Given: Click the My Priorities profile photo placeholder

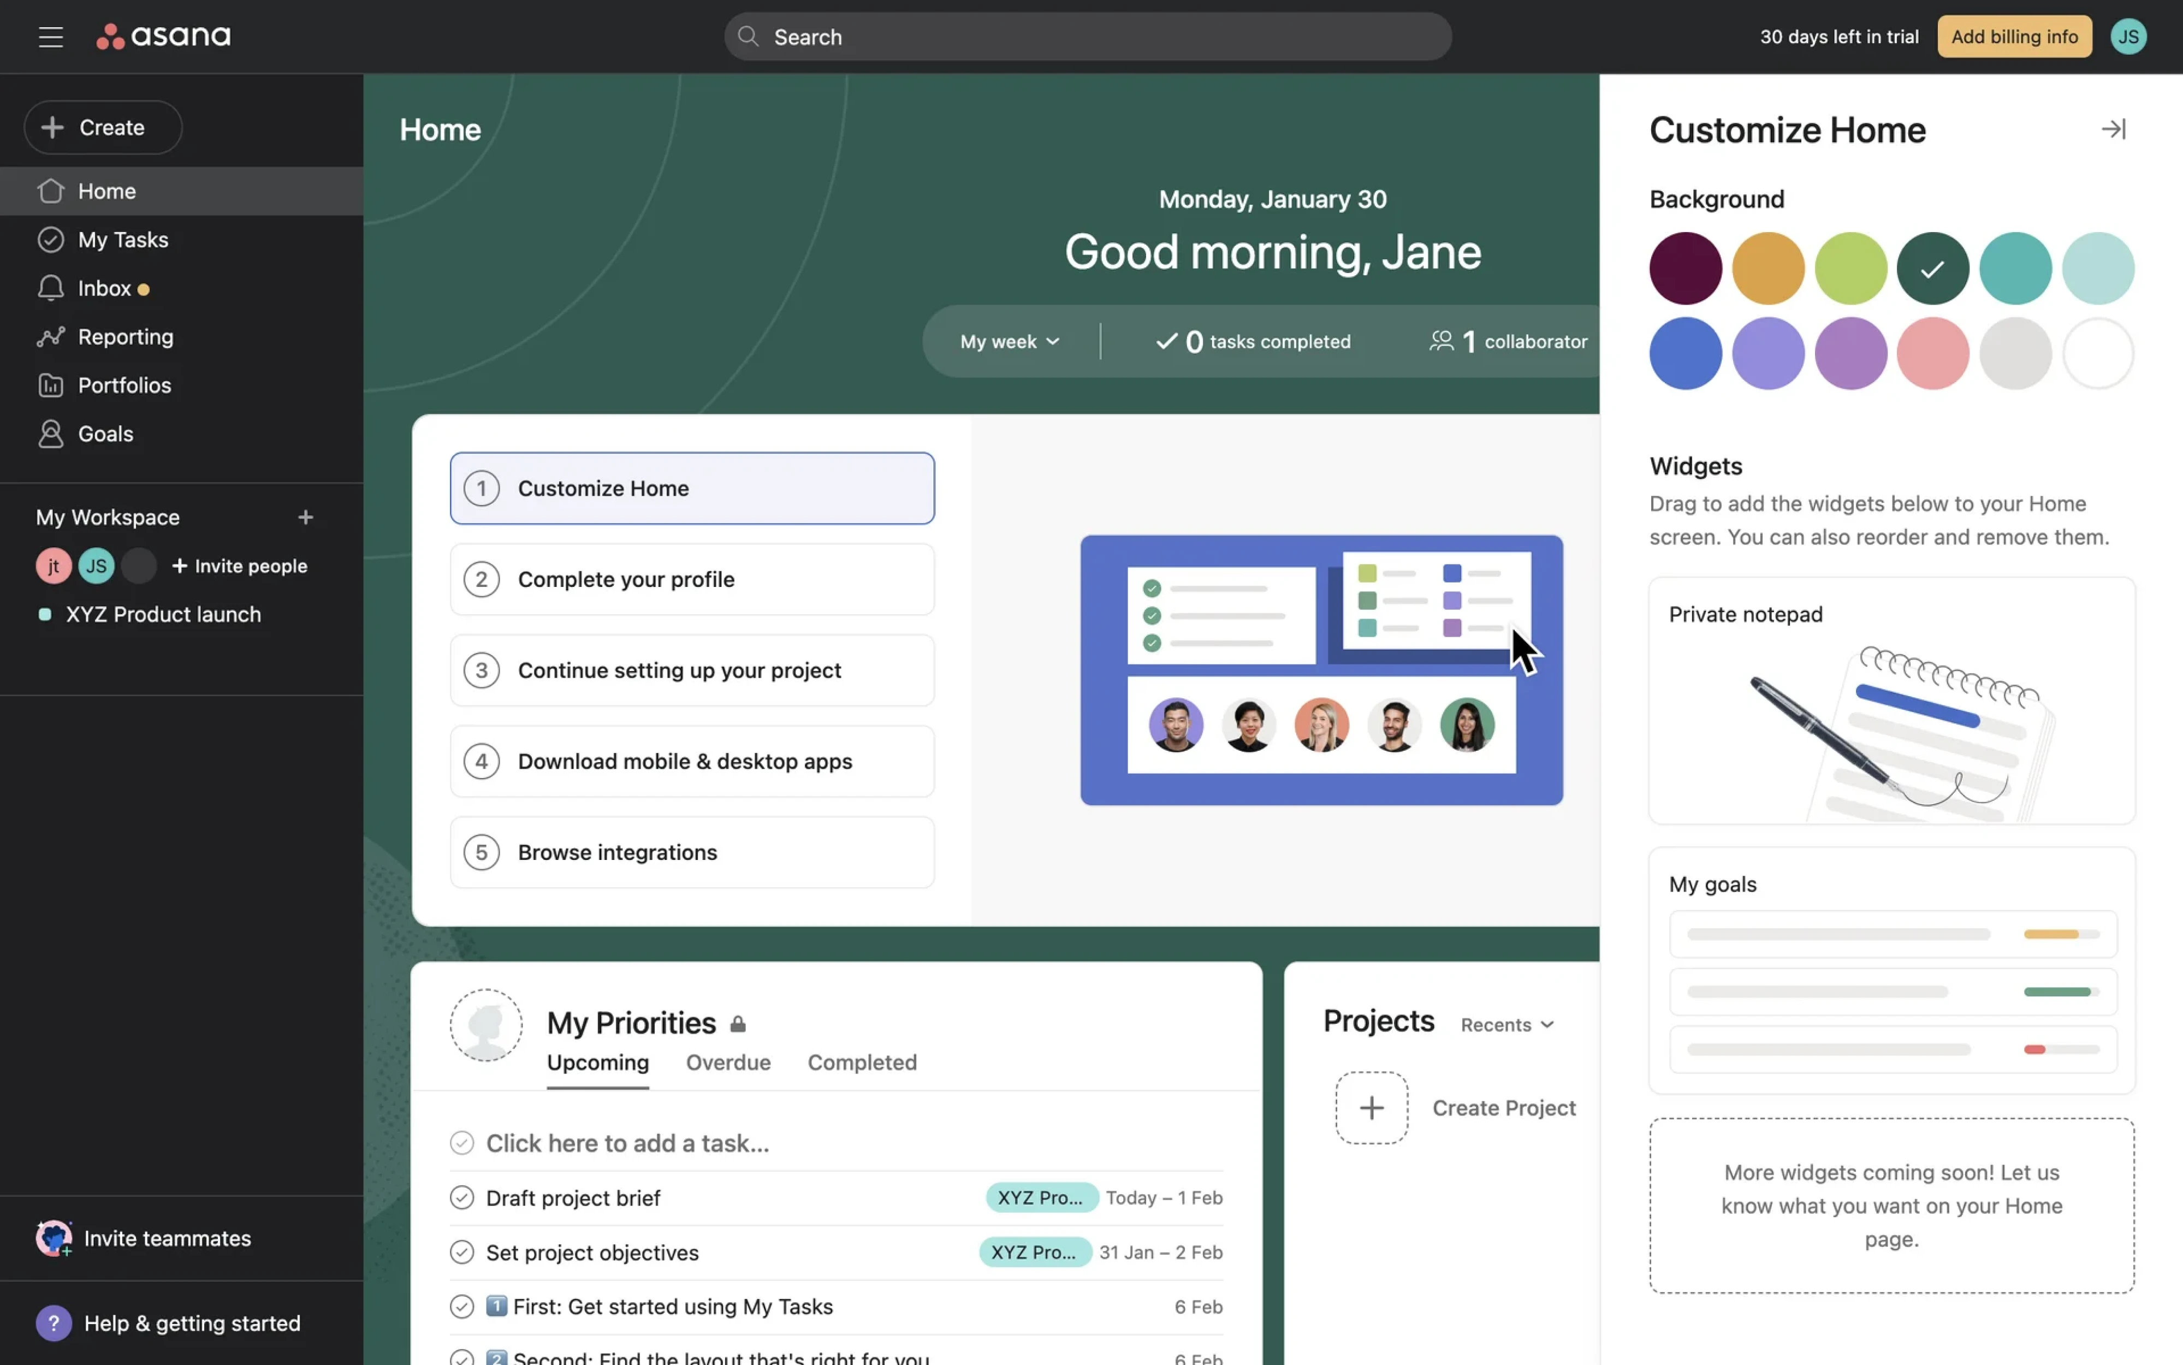Looking at the screenshot, I should coord(486,1025).
